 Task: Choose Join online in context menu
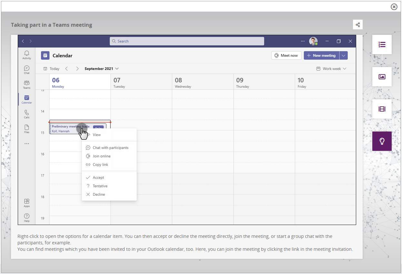click(109, 156)
